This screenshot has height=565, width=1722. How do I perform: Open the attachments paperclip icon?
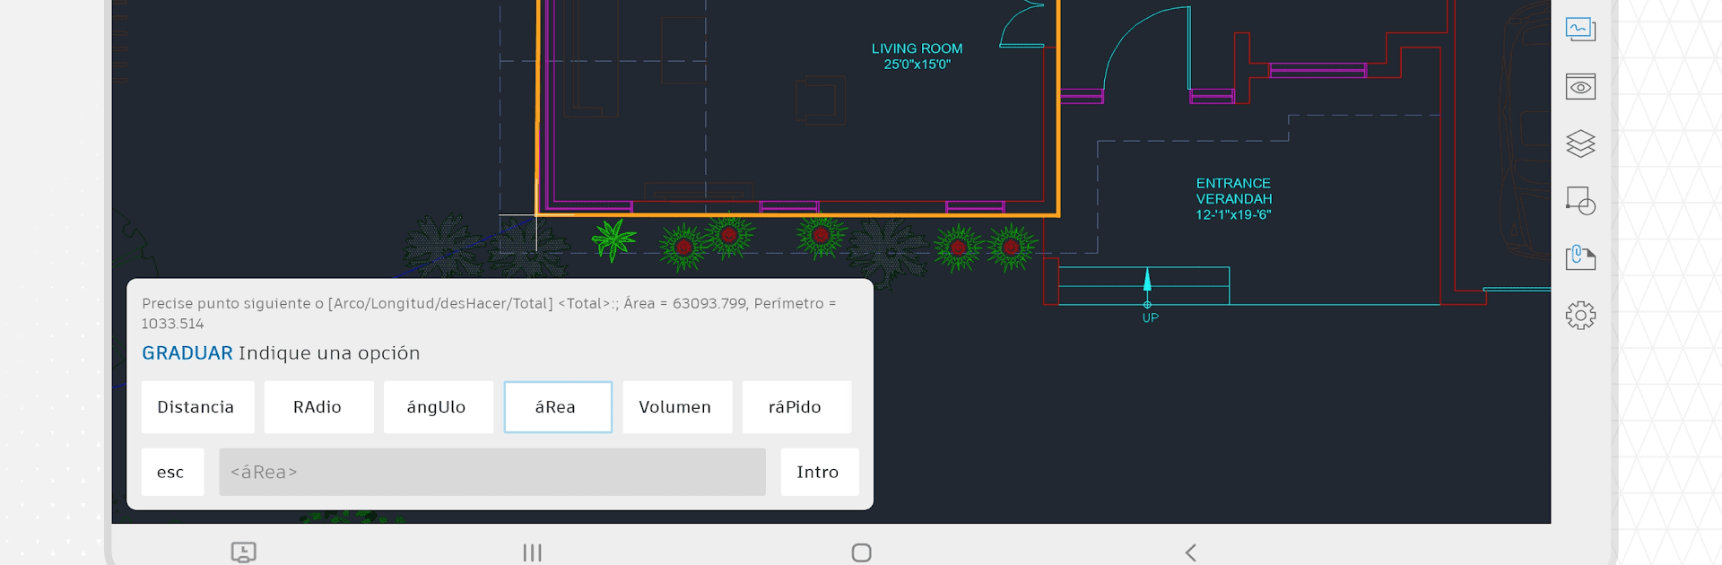pos(1580,258)
